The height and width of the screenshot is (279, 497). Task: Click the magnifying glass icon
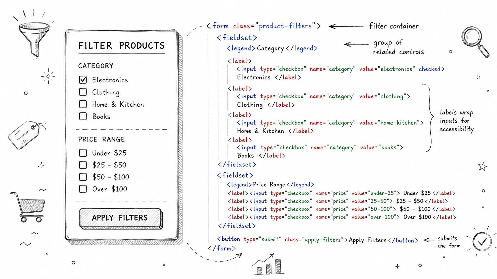(475, 42)
